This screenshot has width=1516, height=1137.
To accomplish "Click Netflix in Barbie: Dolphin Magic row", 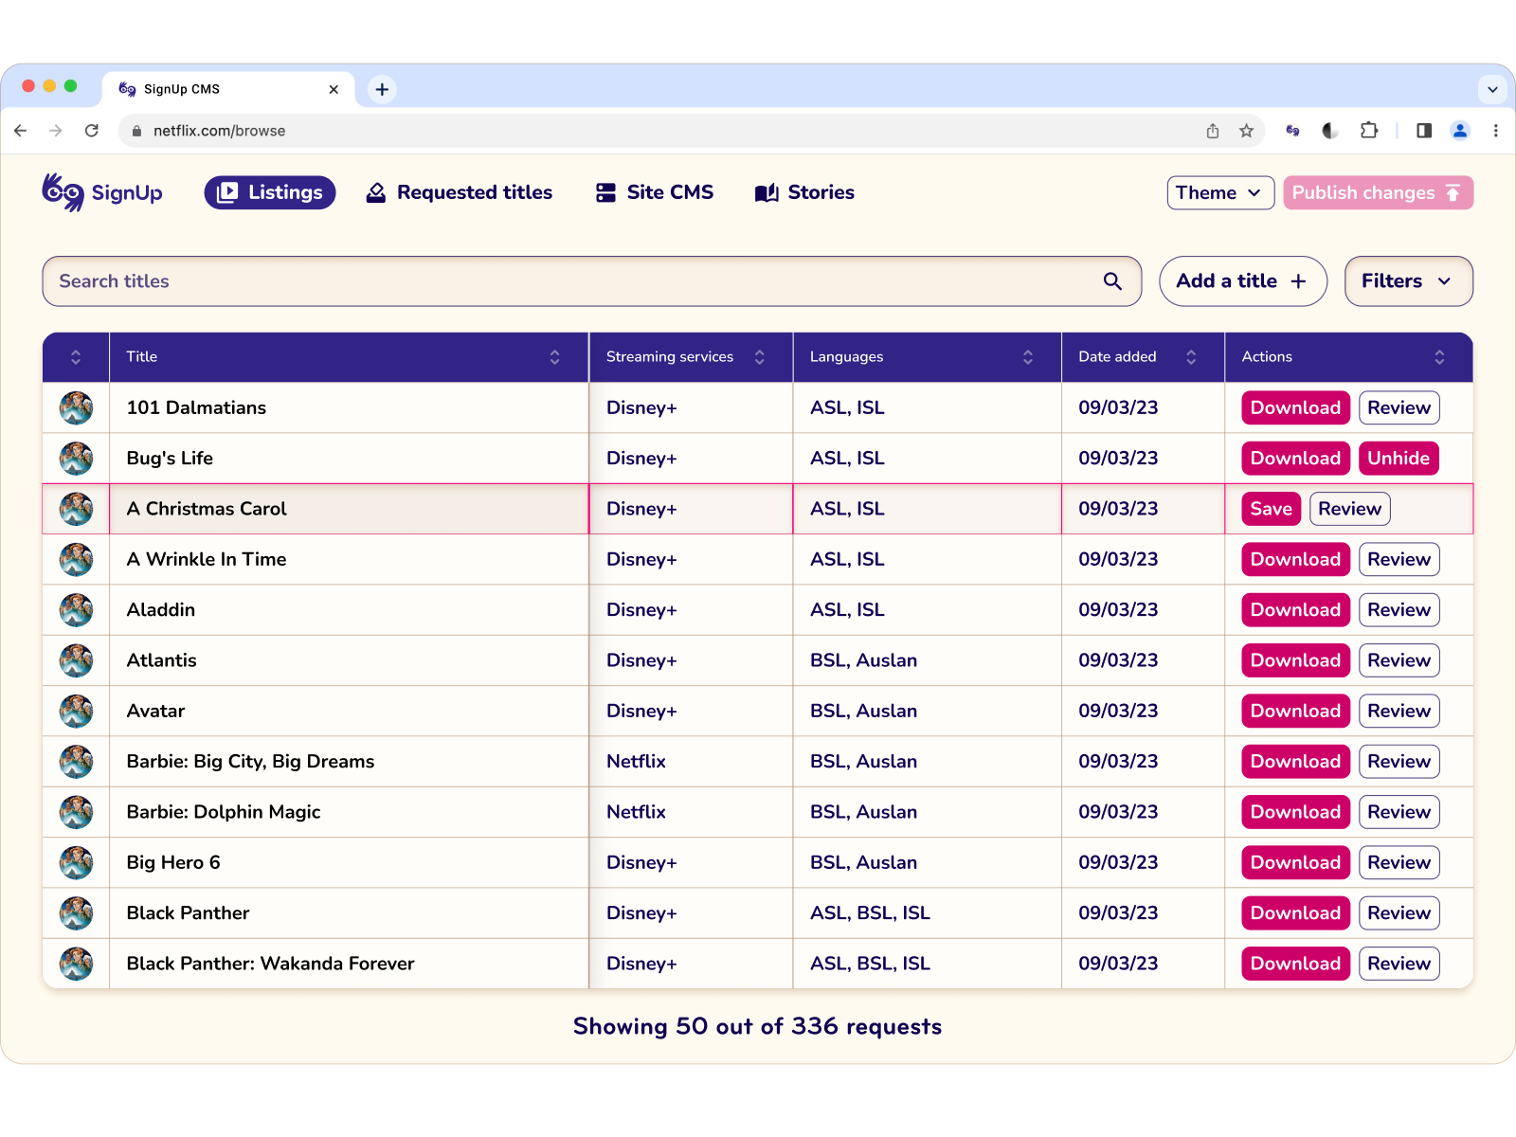I will [x=636, y=812].
